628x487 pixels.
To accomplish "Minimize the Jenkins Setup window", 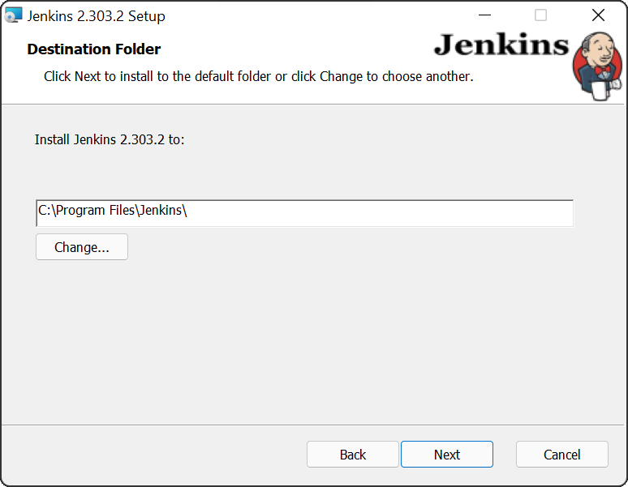I will (x=484, y=15).
